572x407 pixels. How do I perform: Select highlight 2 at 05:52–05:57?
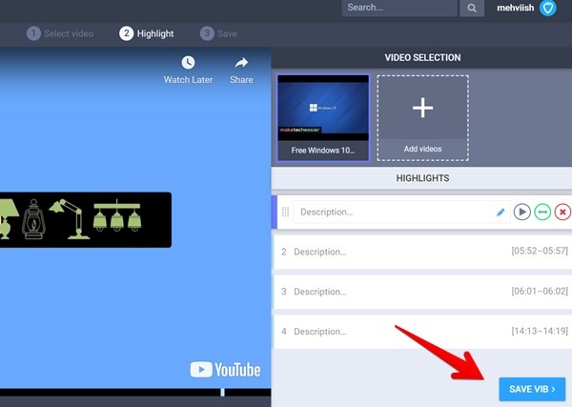pos(422,252)
